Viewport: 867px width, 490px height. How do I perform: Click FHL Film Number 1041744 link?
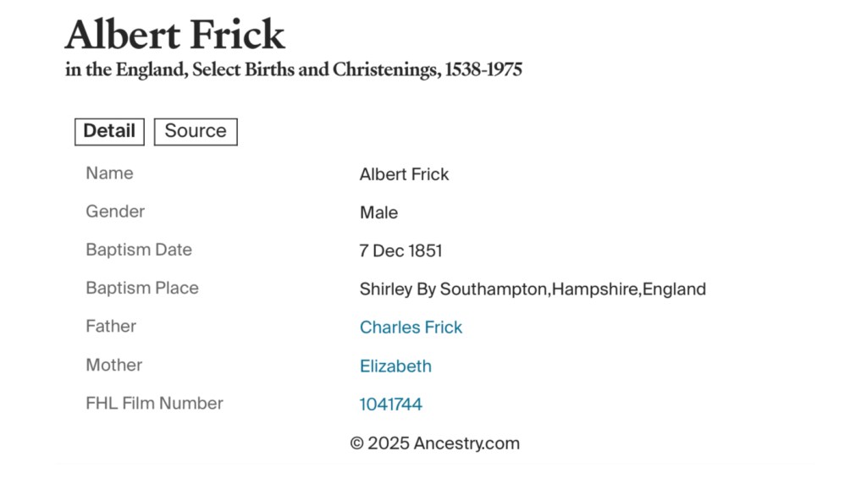pyautogui.click(x=390, y=405)
